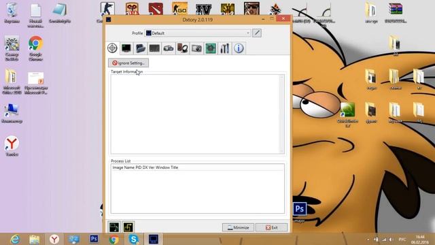Image resolution: width=435 pixels, height=245 pixels.
Task: Select the Computer desktop shortcut
Action: point(12,114)
